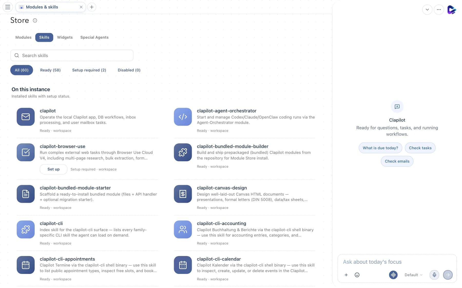The height and width of the screenshot is (288, 462).
Task: Click the clapilot-cli-calendar calendar icon
Action: pyautogui.click(x=183, y=265)
